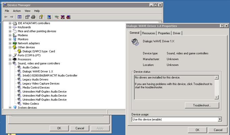230x135 pixels.
Task: Click the IDE ATA/ATAPI controllers icon
Action: pyautogui.click(x=15, y=23)
